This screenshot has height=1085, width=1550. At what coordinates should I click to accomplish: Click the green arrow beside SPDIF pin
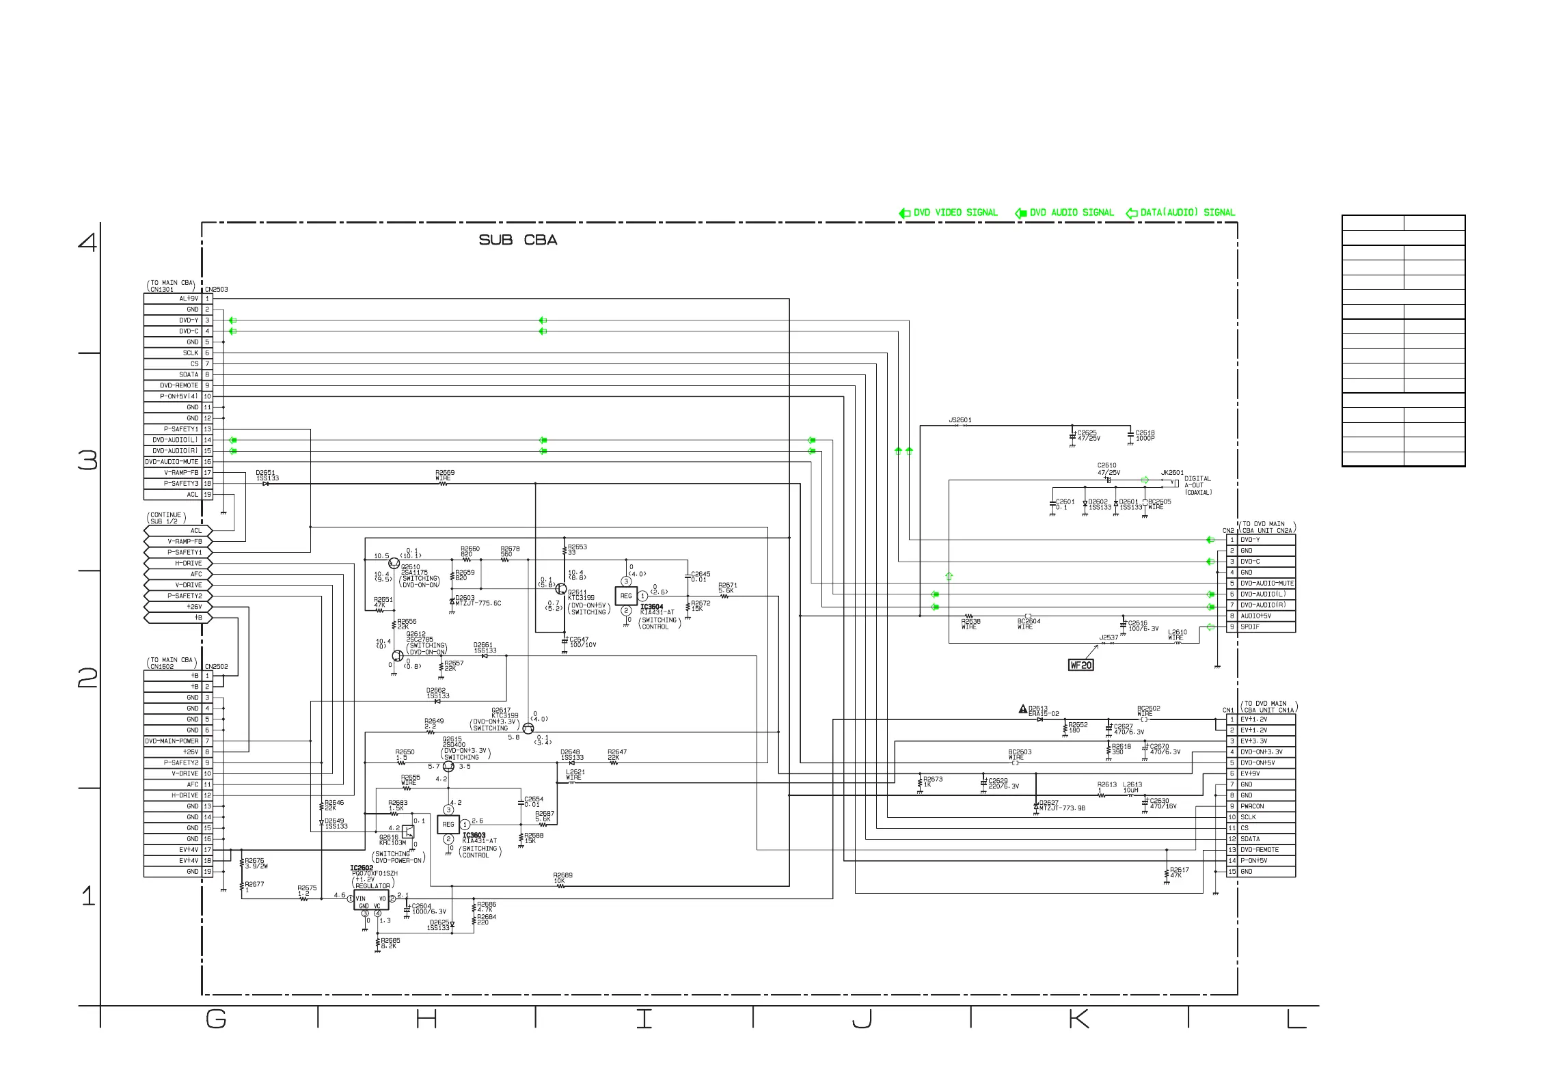pos(1211,627)
